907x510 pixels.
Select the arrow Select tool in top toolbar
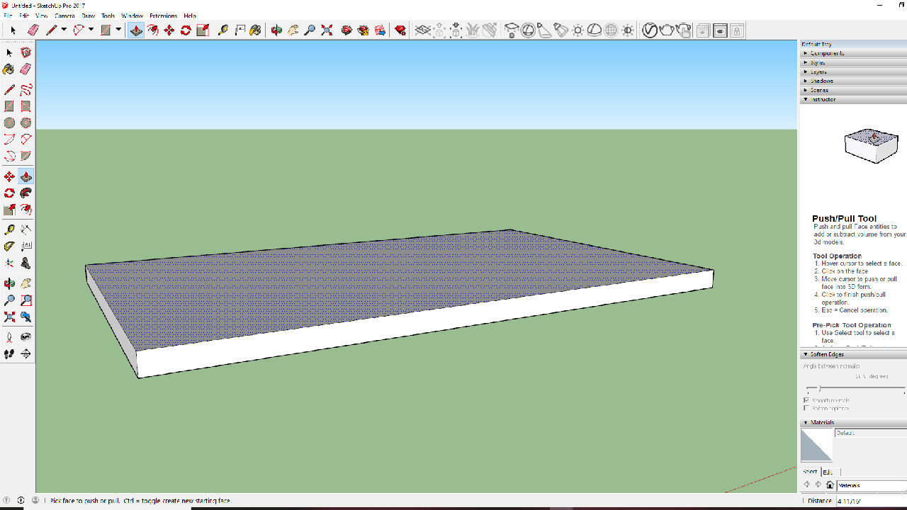pyautogui.click(x=13, y=30)
